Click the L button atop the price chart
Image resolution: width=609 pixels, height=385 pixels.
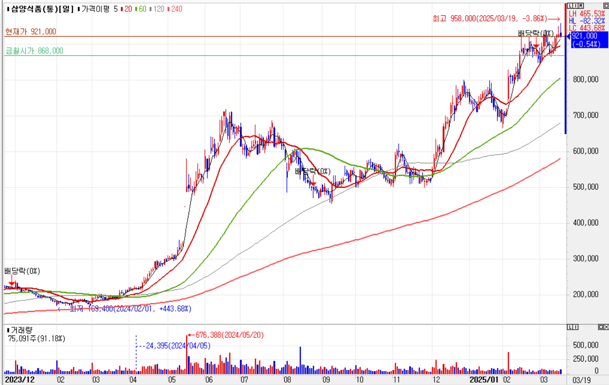569,6
